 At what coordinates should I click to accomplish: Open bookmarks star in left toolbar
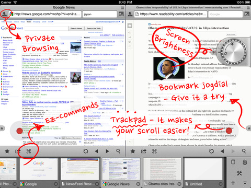coord(7,151)
